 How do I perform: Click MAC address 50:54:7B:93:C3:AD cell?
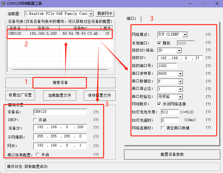(x=80, y=34)
